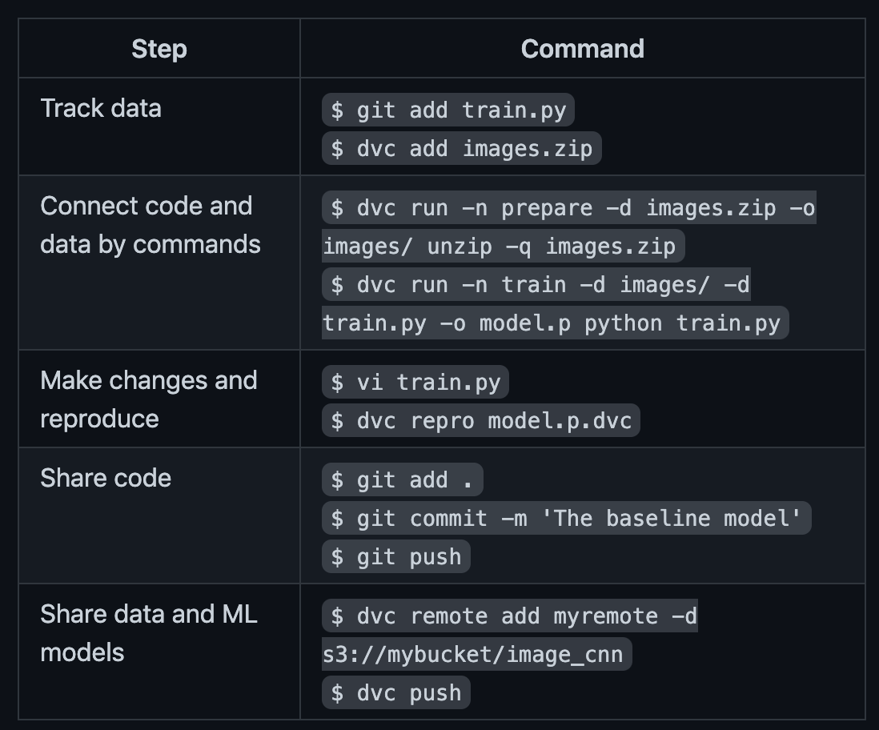Click the git add . command
The height and width of the screenshot is (730, 879).
pyautogui.click(x=403, y=480)
